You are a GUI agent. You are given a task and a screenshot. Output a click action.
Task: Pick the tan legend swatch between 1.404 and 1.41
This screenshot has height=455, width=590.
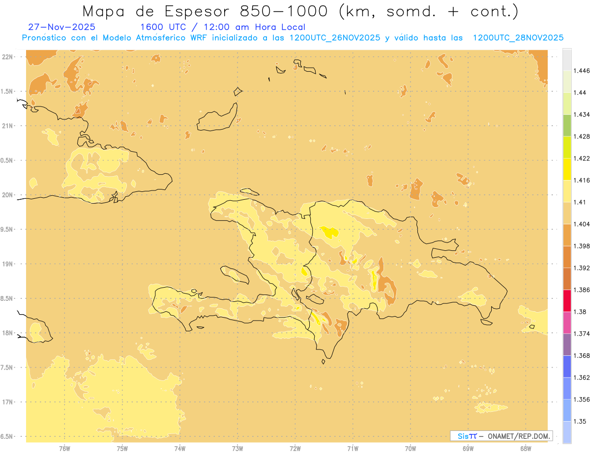tap(567, 213)
